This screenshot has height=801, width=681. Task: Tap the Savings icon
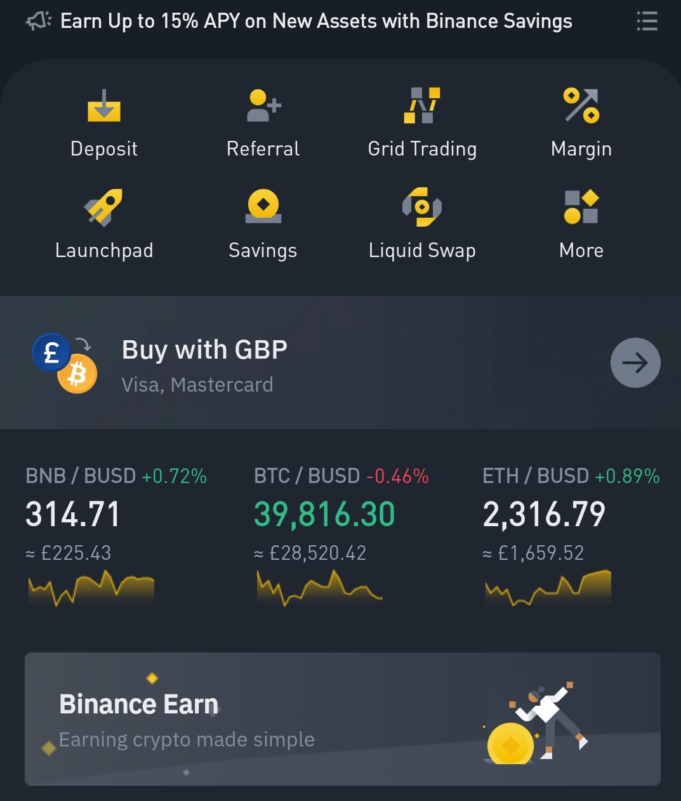[263, 207]
